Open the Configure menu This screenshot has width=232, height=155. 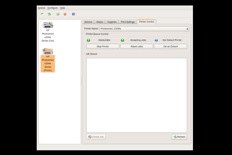click(x=52, y=8)
